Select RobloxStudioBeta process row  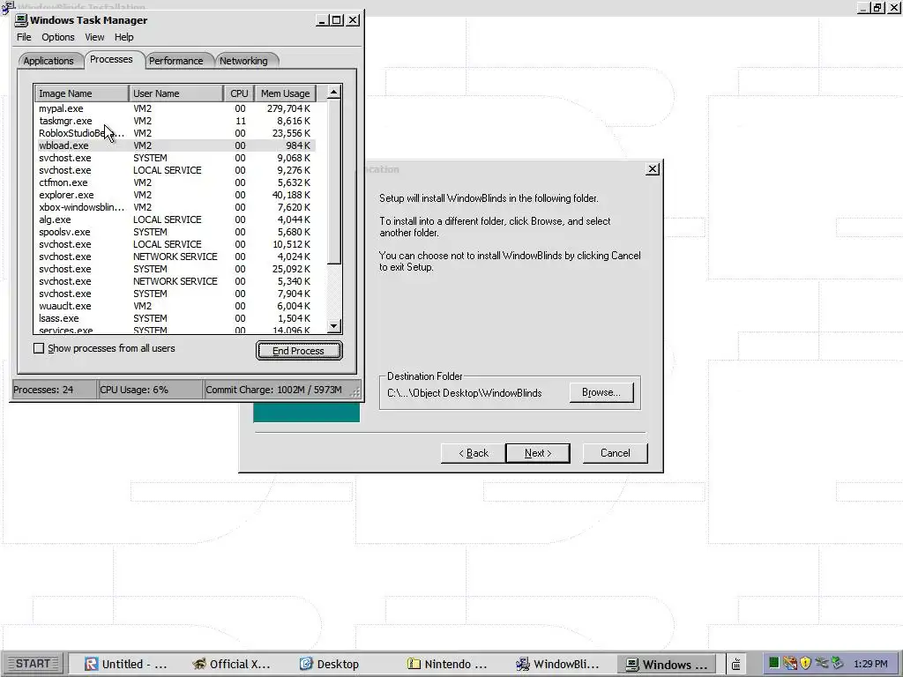[x=175, y=133]
